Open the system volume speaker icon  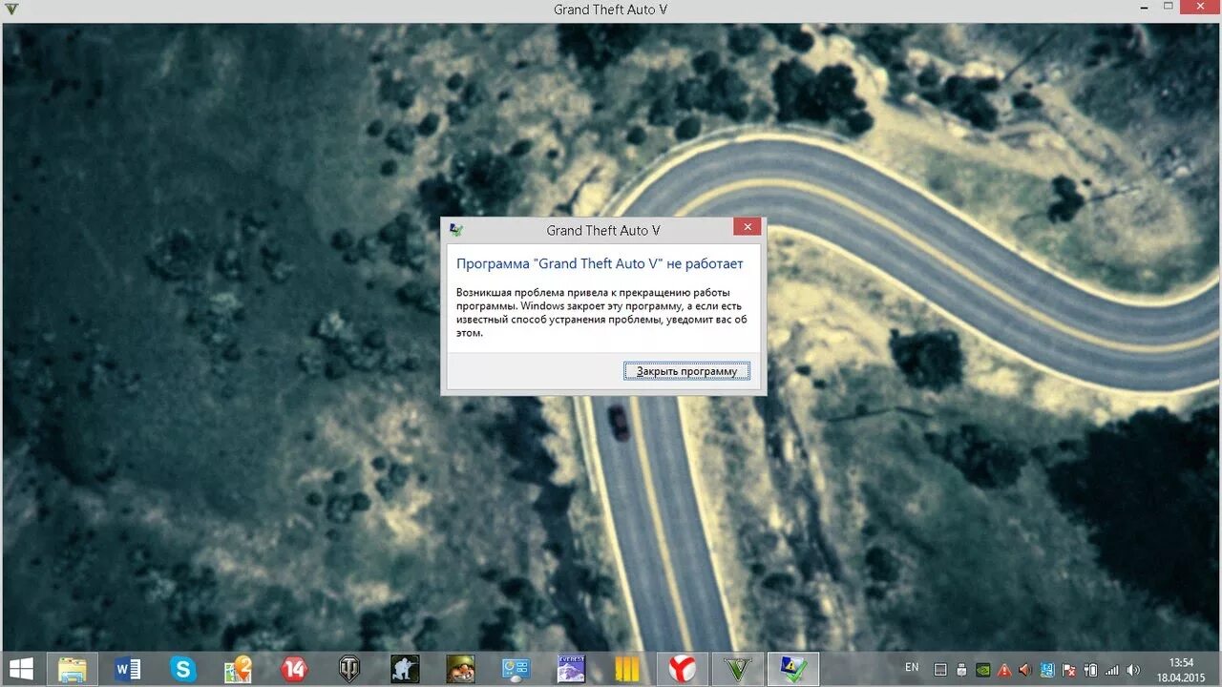click(1133, 670)
